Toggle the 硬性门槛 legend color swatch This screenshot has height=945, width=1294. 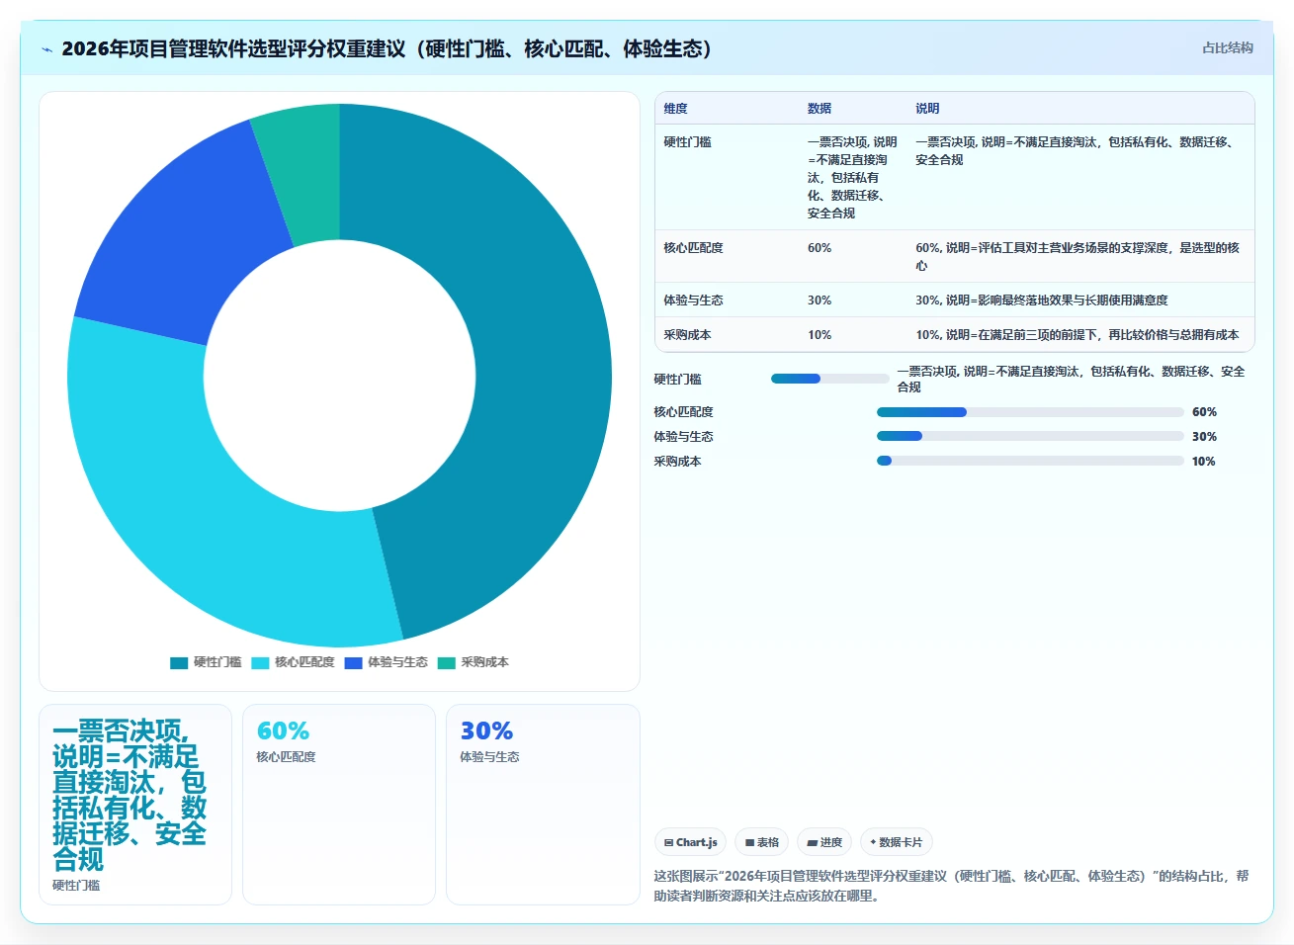pyautogui.click(x=179, y=662)
